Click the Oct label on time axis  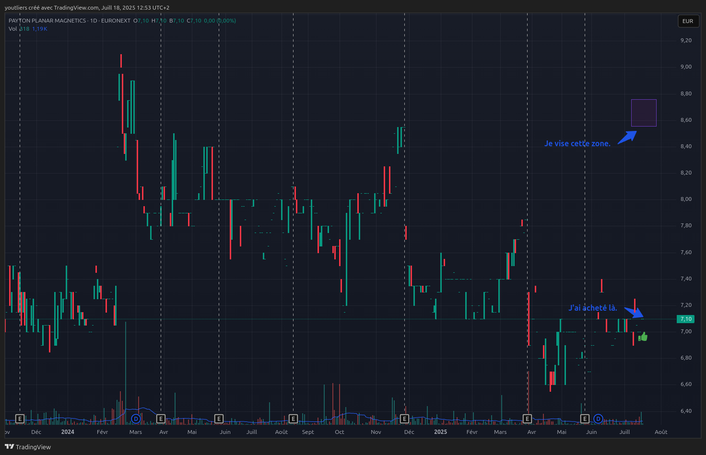click(x=340, y=432)
